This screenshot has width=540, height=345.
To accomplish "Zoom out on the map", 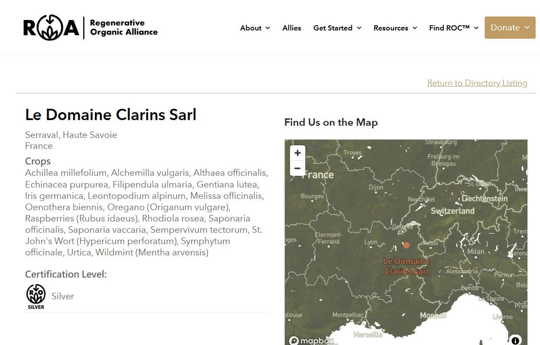I will 297,168.
